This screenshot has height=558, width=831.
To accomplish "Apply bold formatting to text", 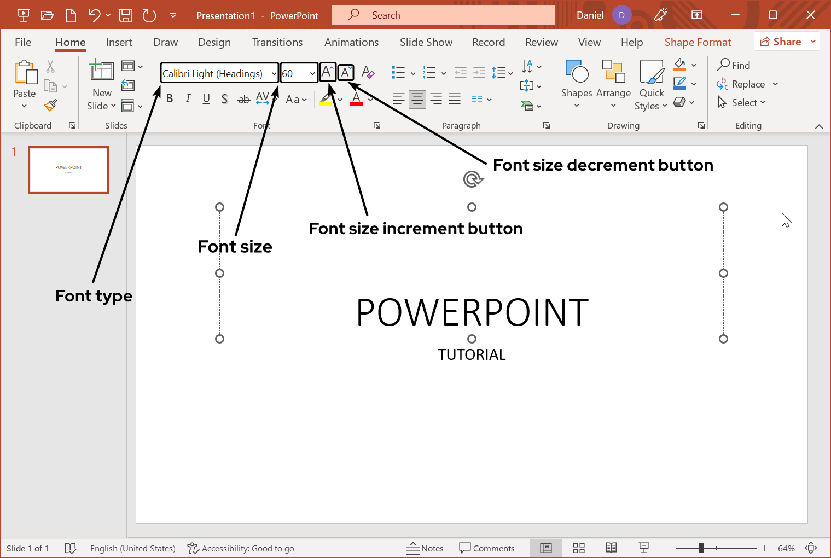I will 169,99.
